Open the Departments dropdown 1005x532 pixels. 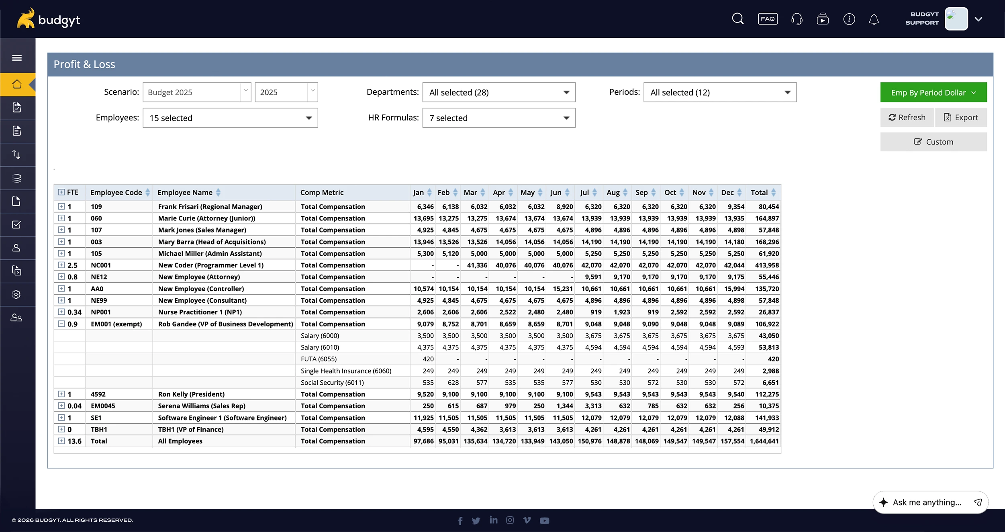point(498,92)
